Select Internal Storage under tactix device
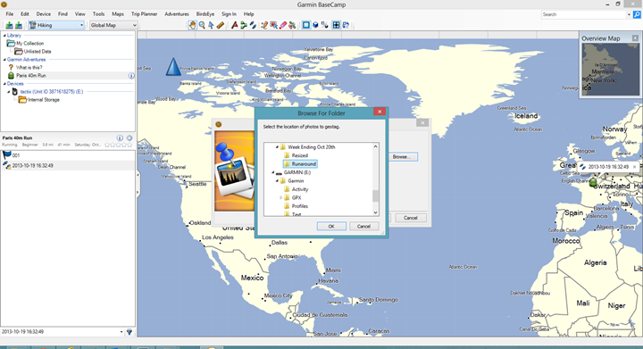 pyautogui.click(x=44, y=100)
